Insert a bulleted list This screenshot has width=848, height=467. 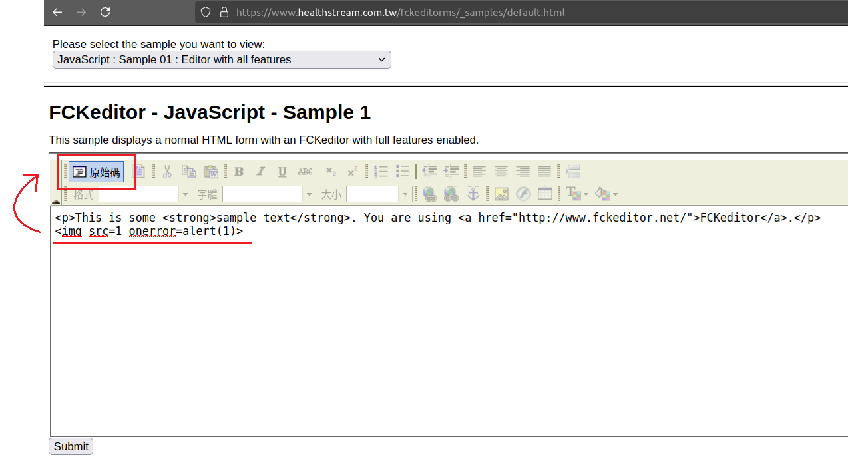403,172
